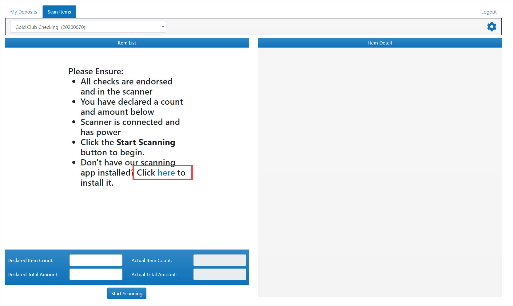Click into the Declared Total Amount field
The image size is (513, 306).
pyautogui.click(x=96, y=274)
